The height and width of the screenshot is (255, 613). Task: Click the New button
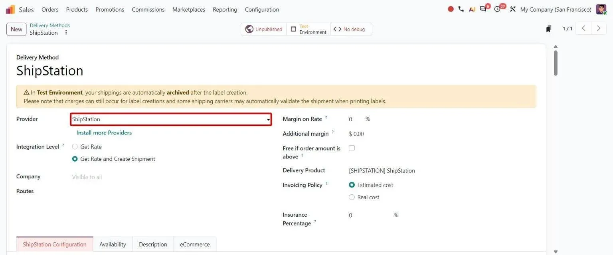point(16,29)
